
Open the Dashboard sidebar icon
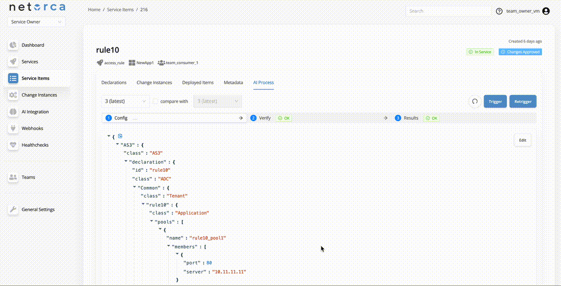(x=13, y=45)
